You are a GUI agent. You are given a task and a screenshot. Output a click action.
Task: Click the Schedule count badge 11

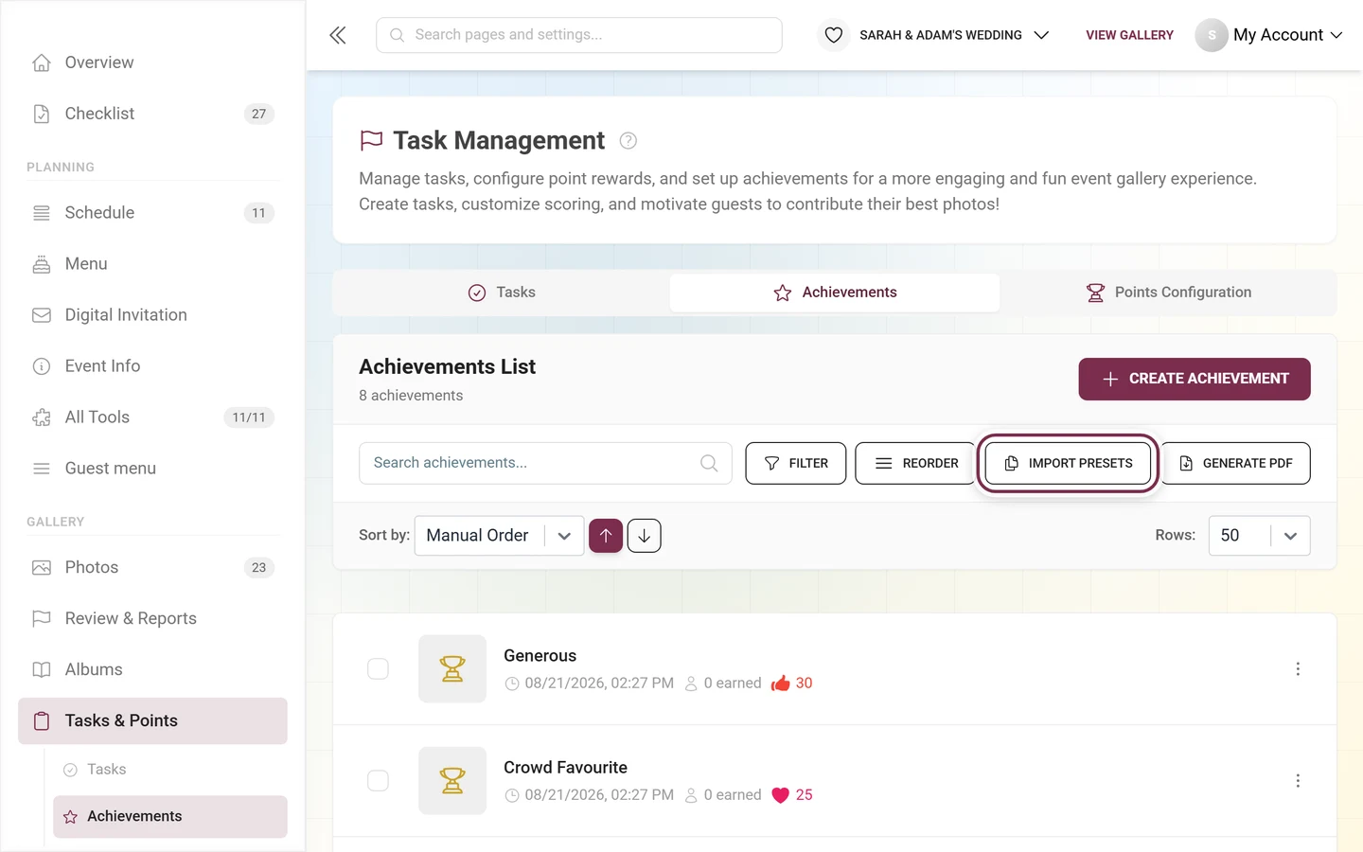(259, 213)
